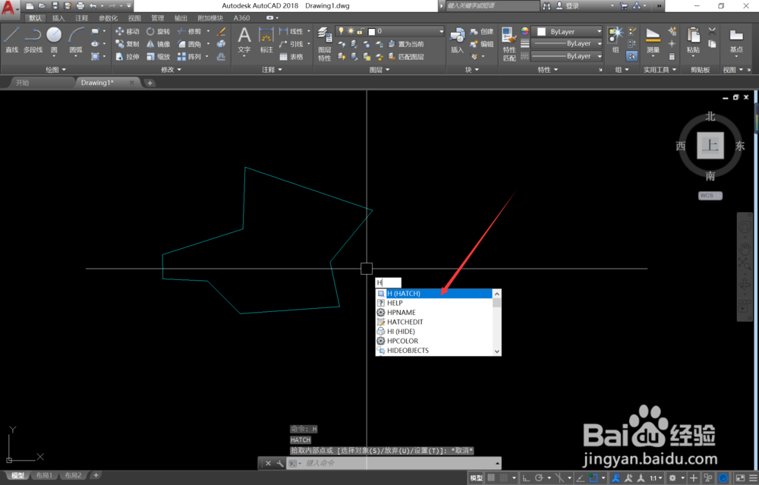
Task: Click the Linear dimension (线性) tool
Action: pos(291,31)
